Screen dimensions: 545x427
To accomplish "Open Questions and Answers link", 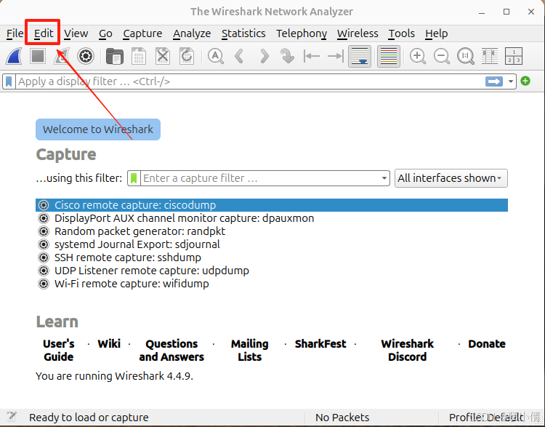I will coord(171,350).
